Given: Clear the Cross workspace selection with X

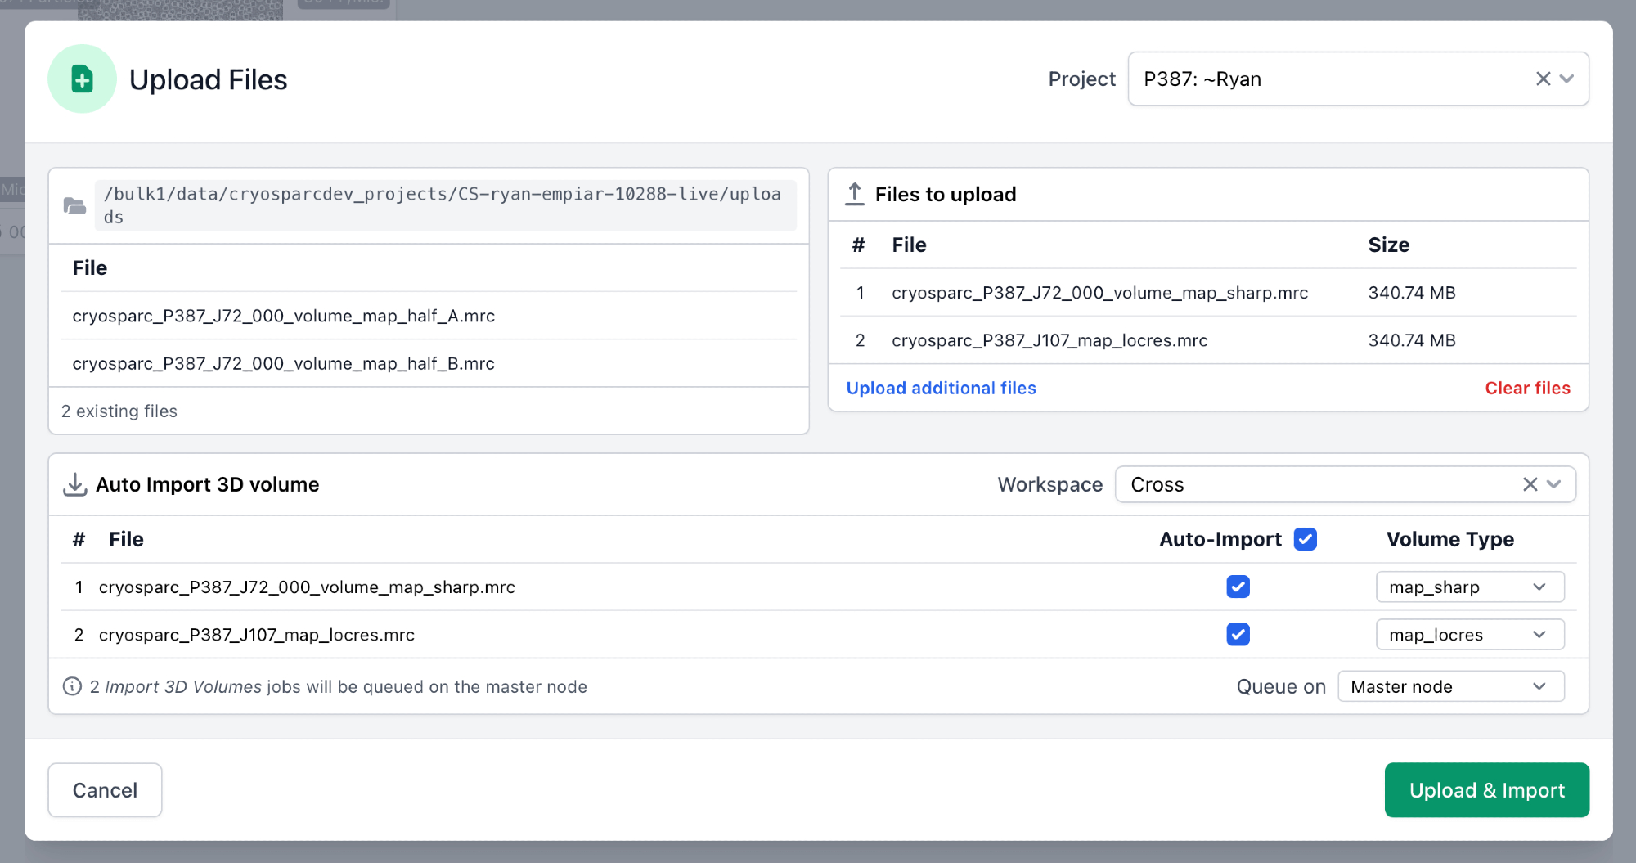Looking at the screenshot, I should (1530, 484).
